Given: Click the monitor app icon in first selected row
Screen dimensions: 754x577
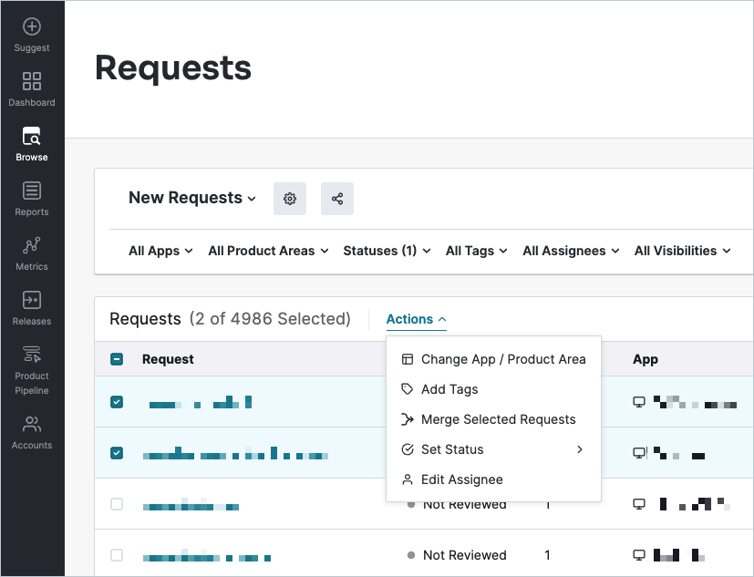Looking at the screenshot, I should [x=638, y=402].
